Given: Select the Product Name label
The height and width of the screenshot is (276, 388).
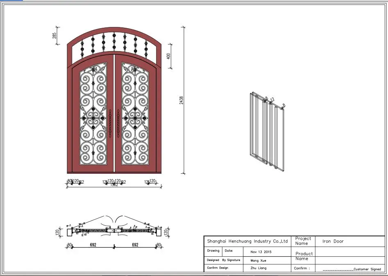Looking at the screenshot, I should 304,256.
